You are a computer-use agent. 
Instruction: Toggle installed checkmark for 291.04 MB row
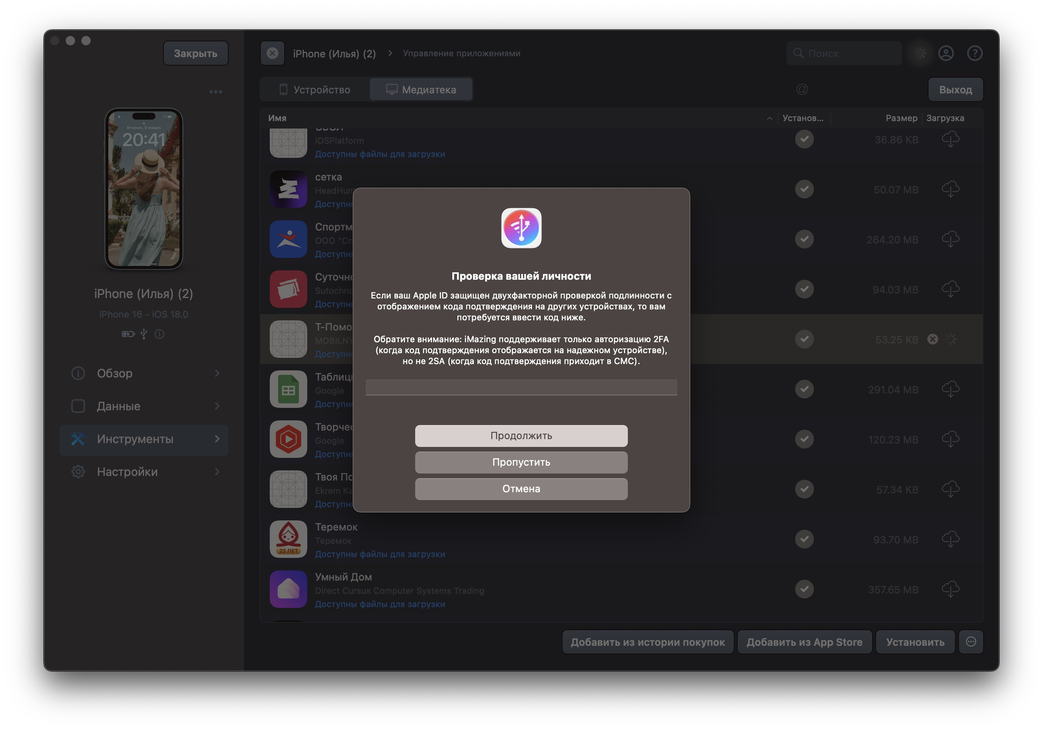coord(804,389)
